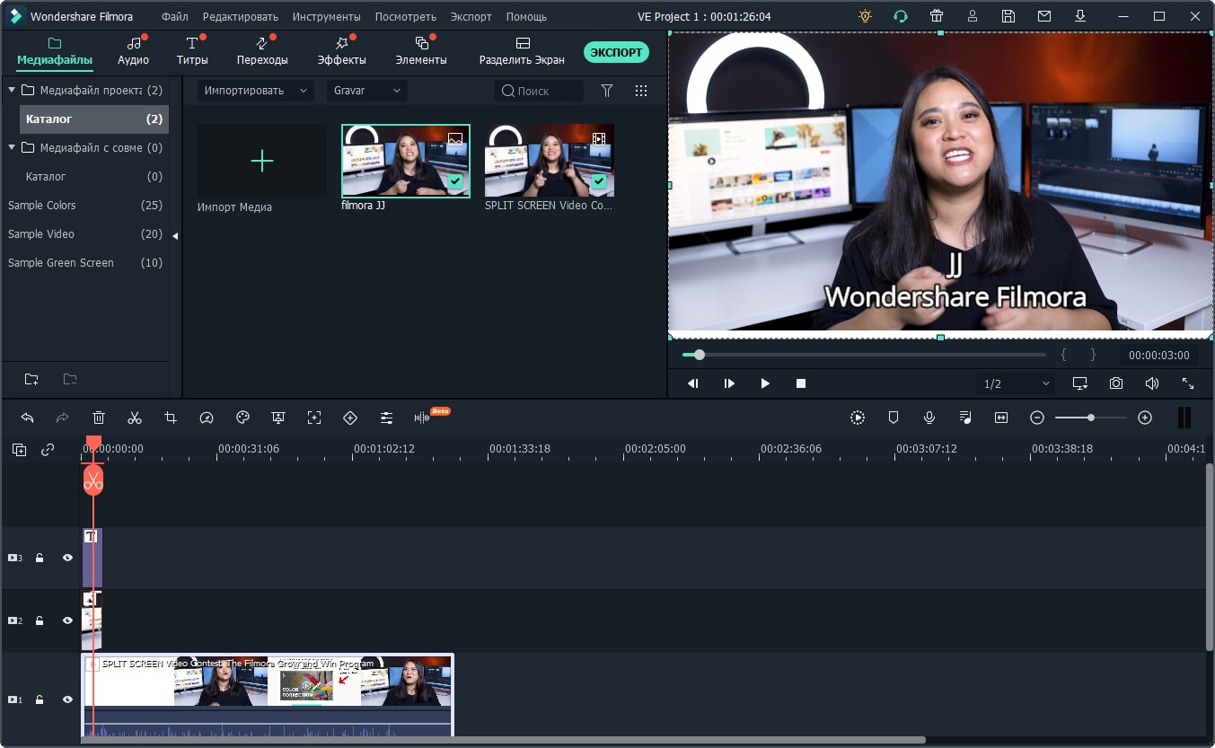Collapse the Медиафайл с совме folder

[12, 147]
